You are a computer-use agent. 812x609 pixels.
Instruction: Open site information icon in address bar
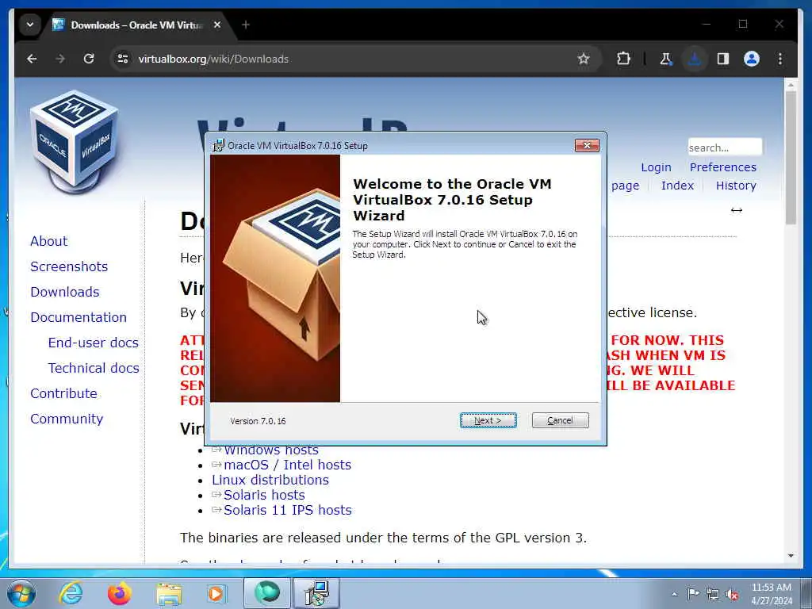[x=123, y=59]
